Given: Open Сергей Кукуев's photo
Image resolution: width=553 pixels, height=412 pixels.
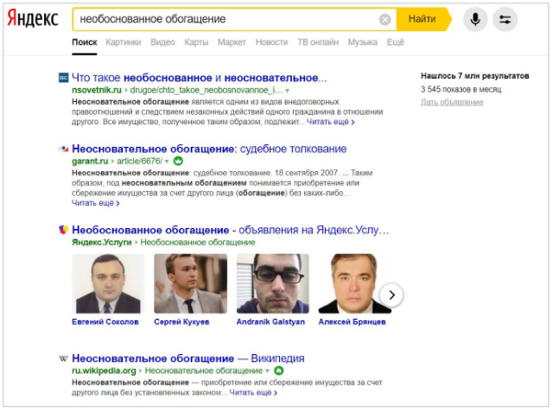Looking at the screenshot, I should click(190, 283).
